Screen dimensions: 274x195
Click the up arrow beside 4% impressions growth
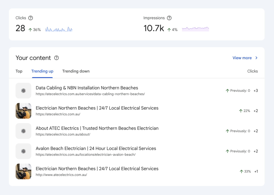point(169,30)
